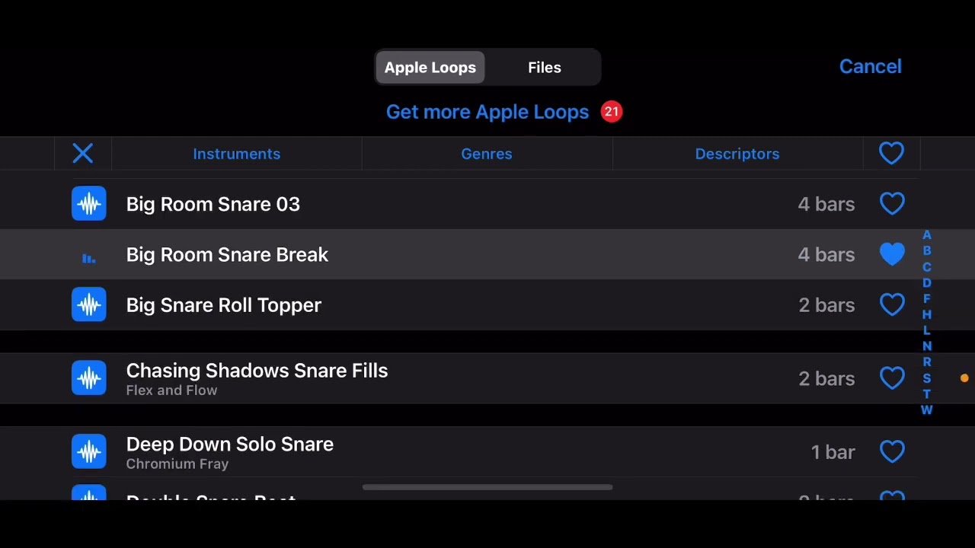Viewport: 975px width, 548px height.
Task: Cancel the loop browser
Action: (x=871, y=66)
